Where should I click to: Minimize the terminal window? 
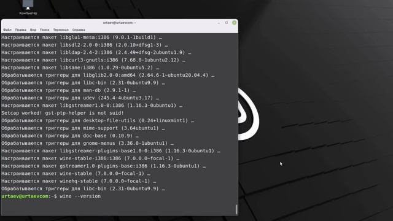(219, 23)
